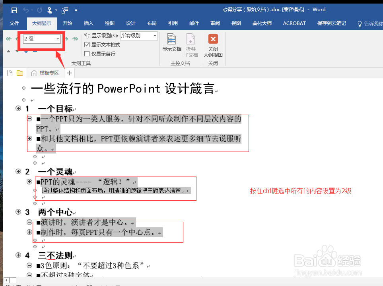Click the heading text '两个中心'
This screenshot has height=286, width=383.
click(x=55, y=212)
